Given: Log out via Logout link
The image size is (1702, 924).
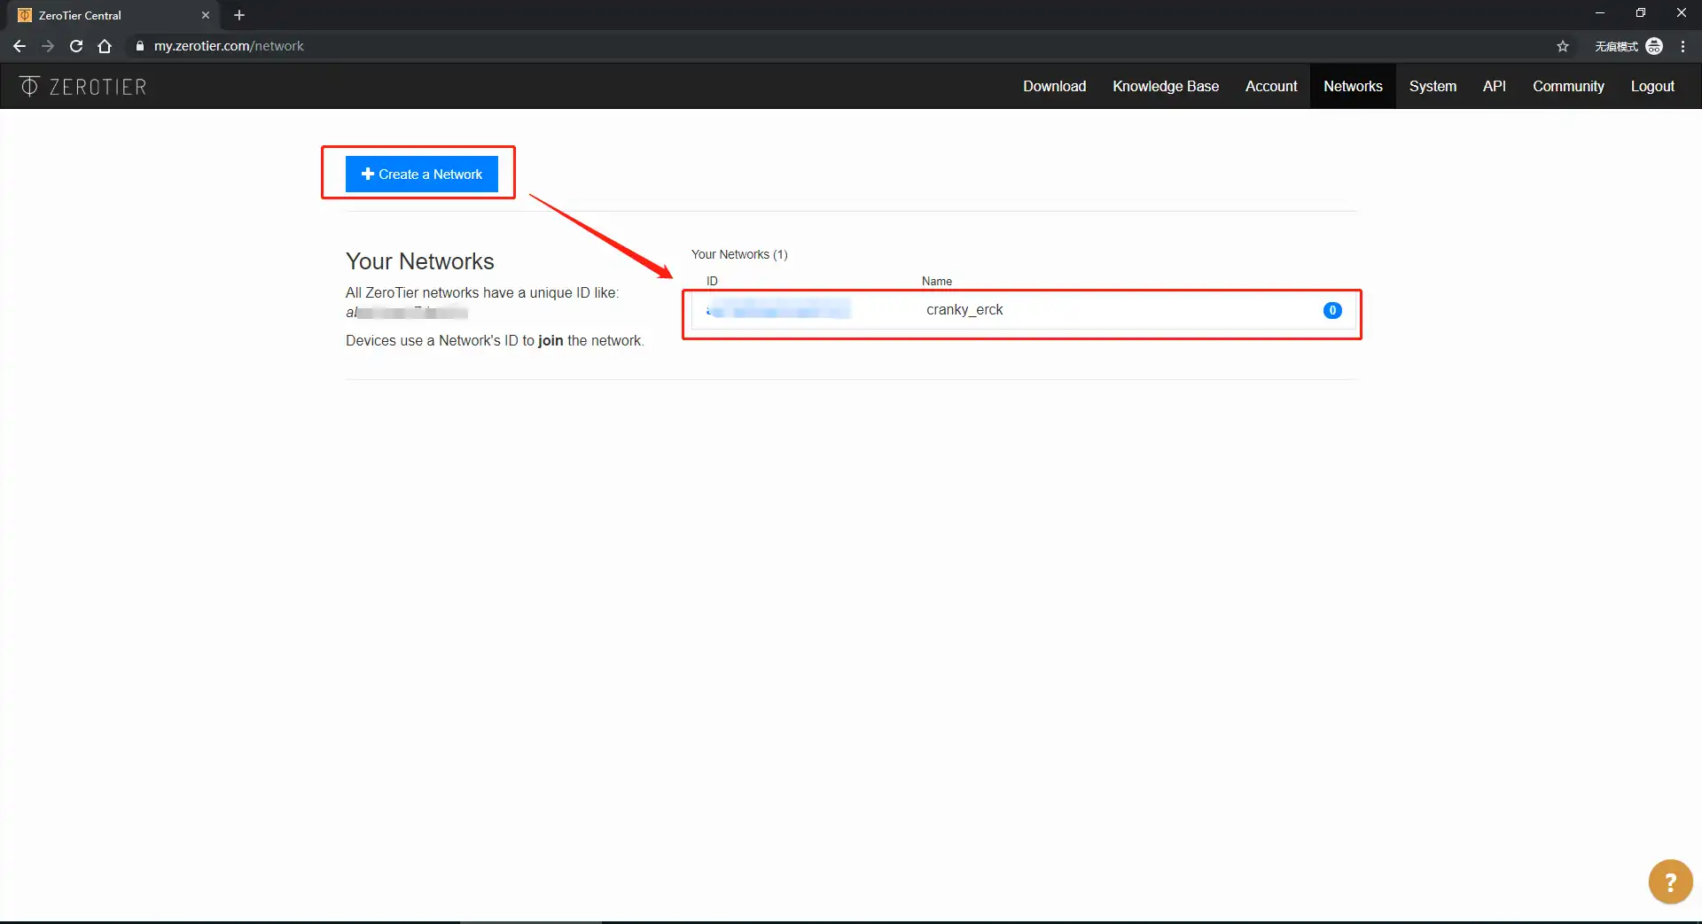Looking at the screenshot, I should (1652, 86).
